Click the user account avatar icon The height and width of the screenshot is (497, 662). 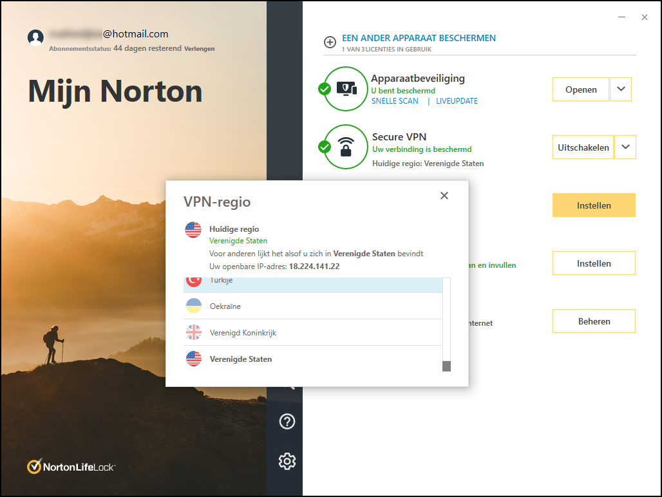[35, 37]
